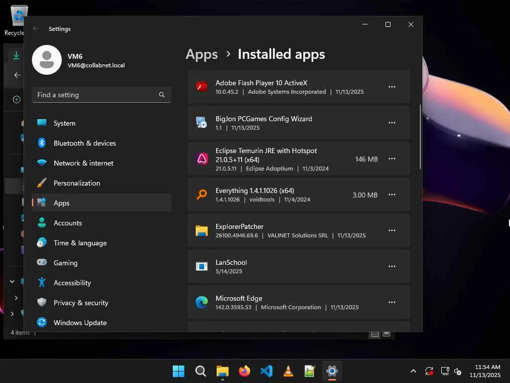Click the installed apps list scrollbar
This screenshot has height=383, width=510.
[x=420, y=137]
